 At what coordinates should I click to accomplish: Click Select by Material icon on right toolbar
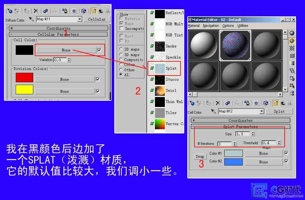292,86
